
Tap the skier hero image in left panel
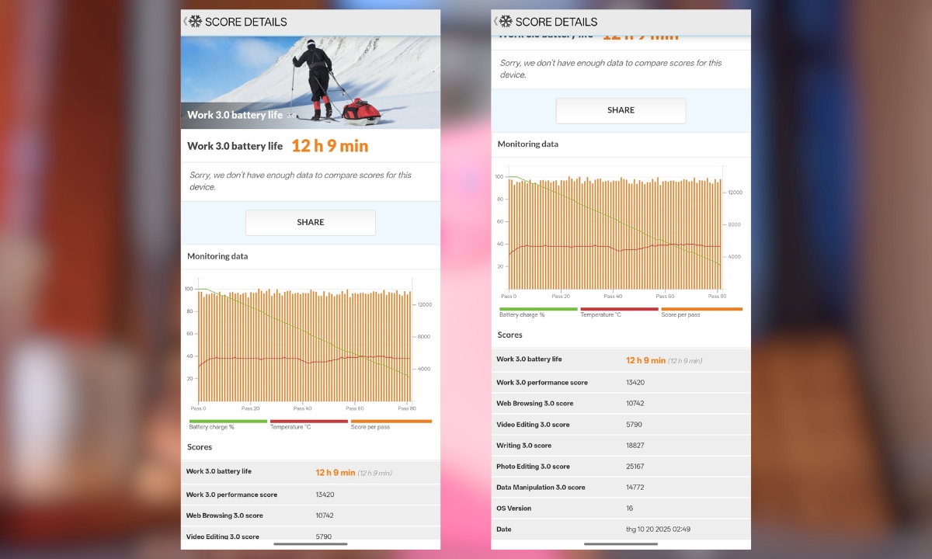point(310,82)
